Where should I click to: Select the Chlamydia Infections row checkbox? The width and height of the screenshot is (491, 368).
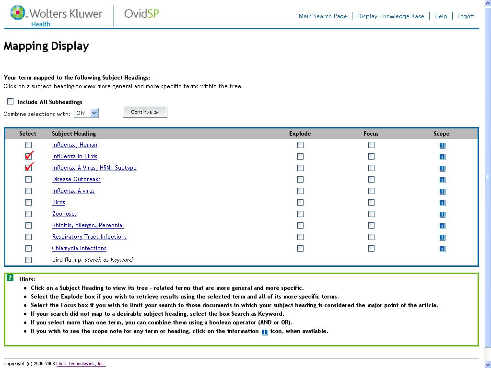(x=28, y=248)
